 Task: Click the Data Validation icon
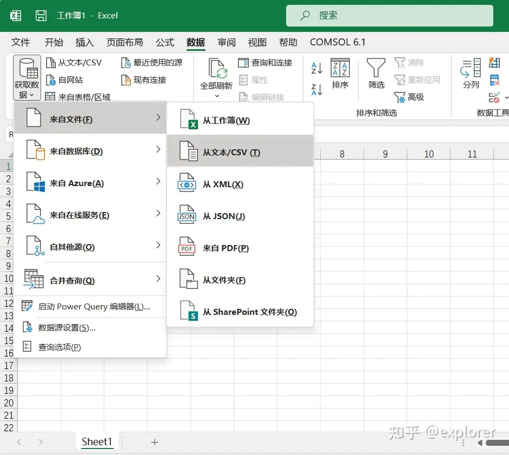pyautogui.click(x=494, y=97)
